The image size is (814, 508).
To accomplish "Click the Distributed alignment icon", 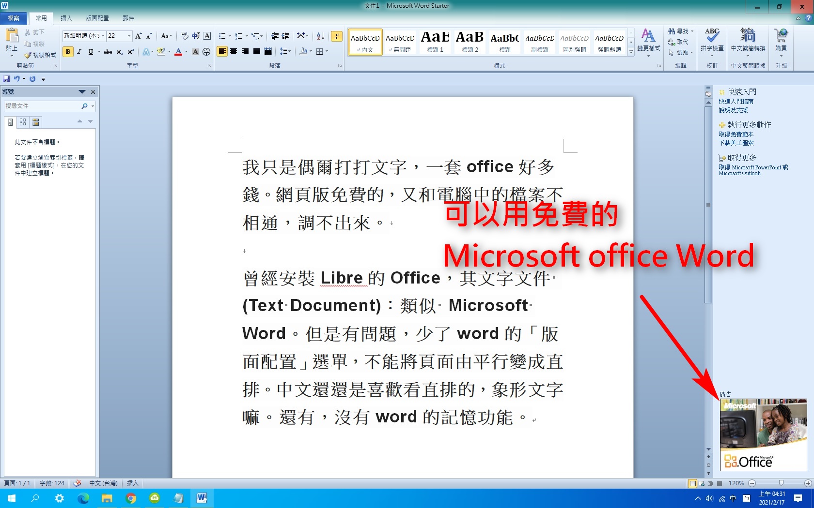I will 267,51.
